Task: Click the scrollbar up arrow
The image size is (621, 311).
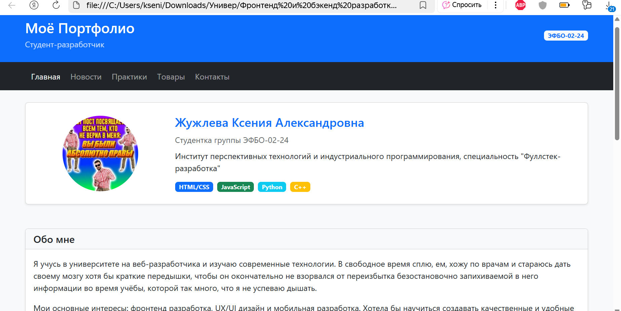Action: pyautogui.click(x=617, y=19)
